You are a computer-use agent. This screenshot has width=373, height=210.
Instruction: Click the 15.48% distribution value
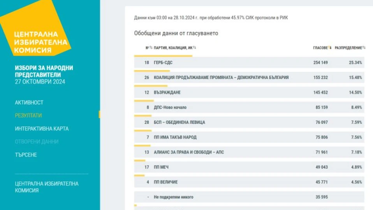(355, 78)
